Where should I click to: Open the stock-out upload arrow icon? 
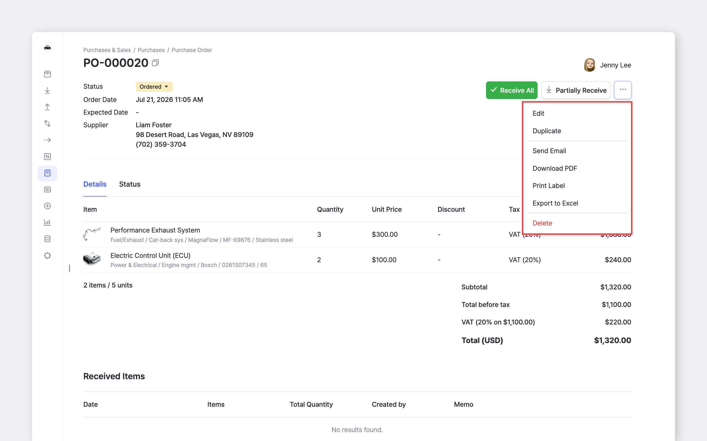pos(47,107)
